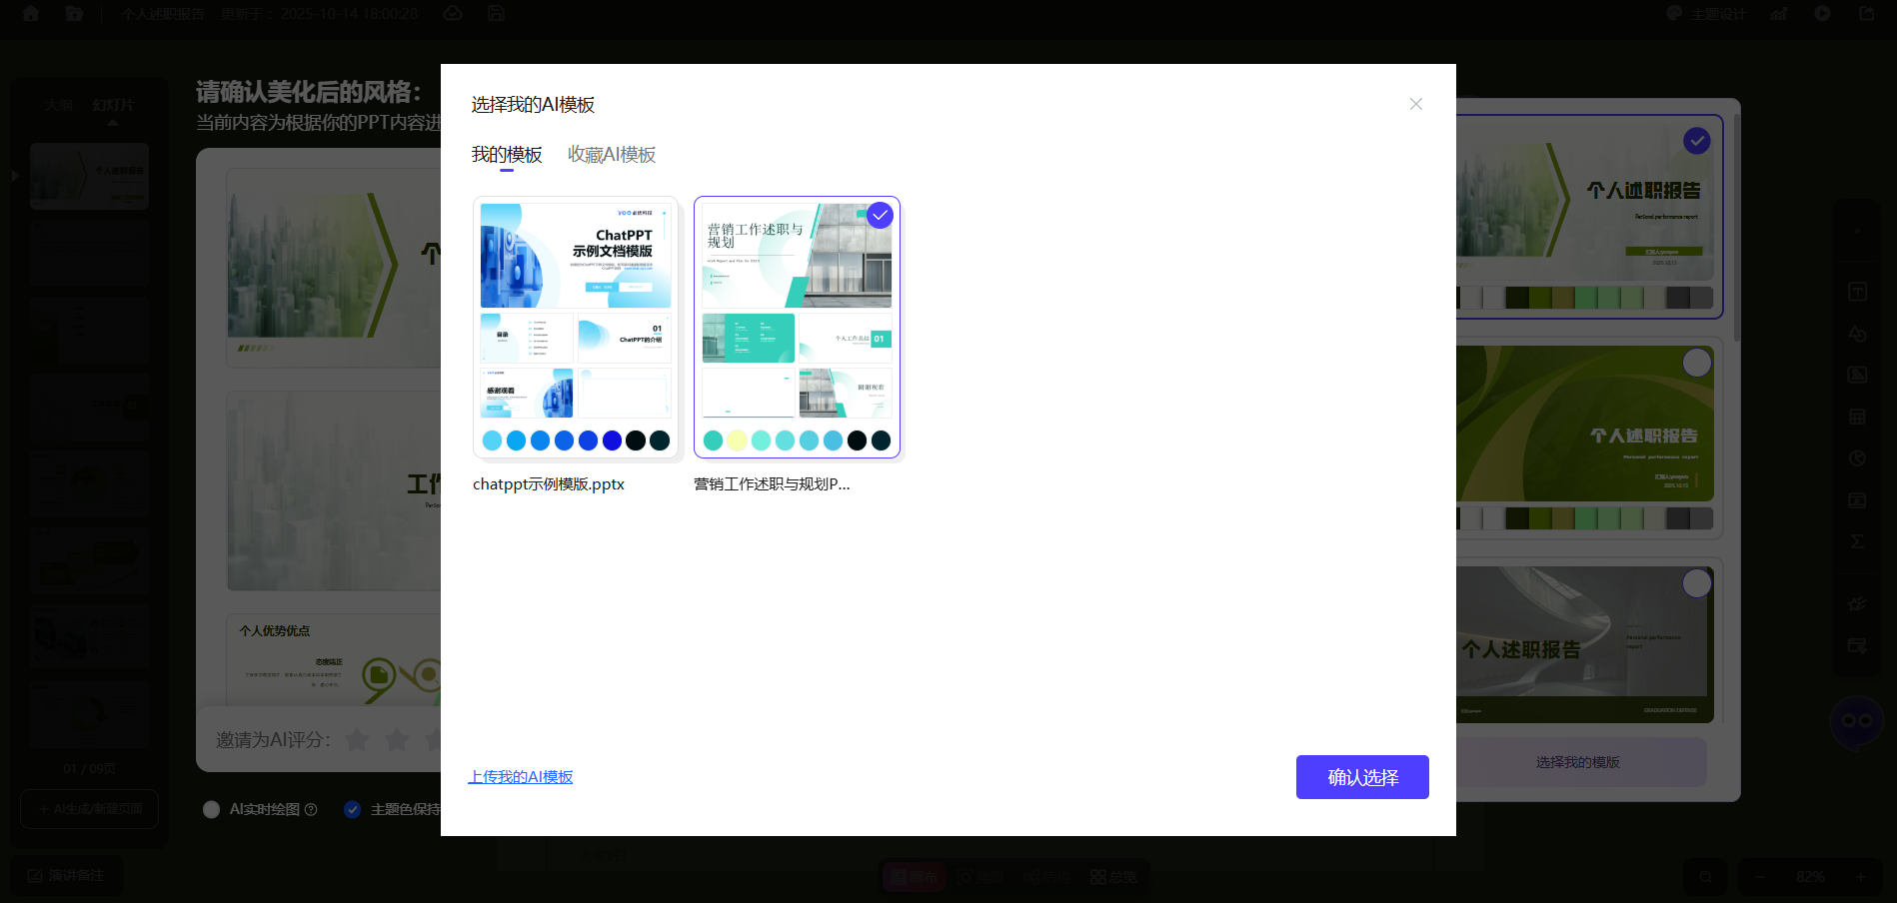Open the 上传我的AI模板 link
1897x903 pixels.
point(521,777)
